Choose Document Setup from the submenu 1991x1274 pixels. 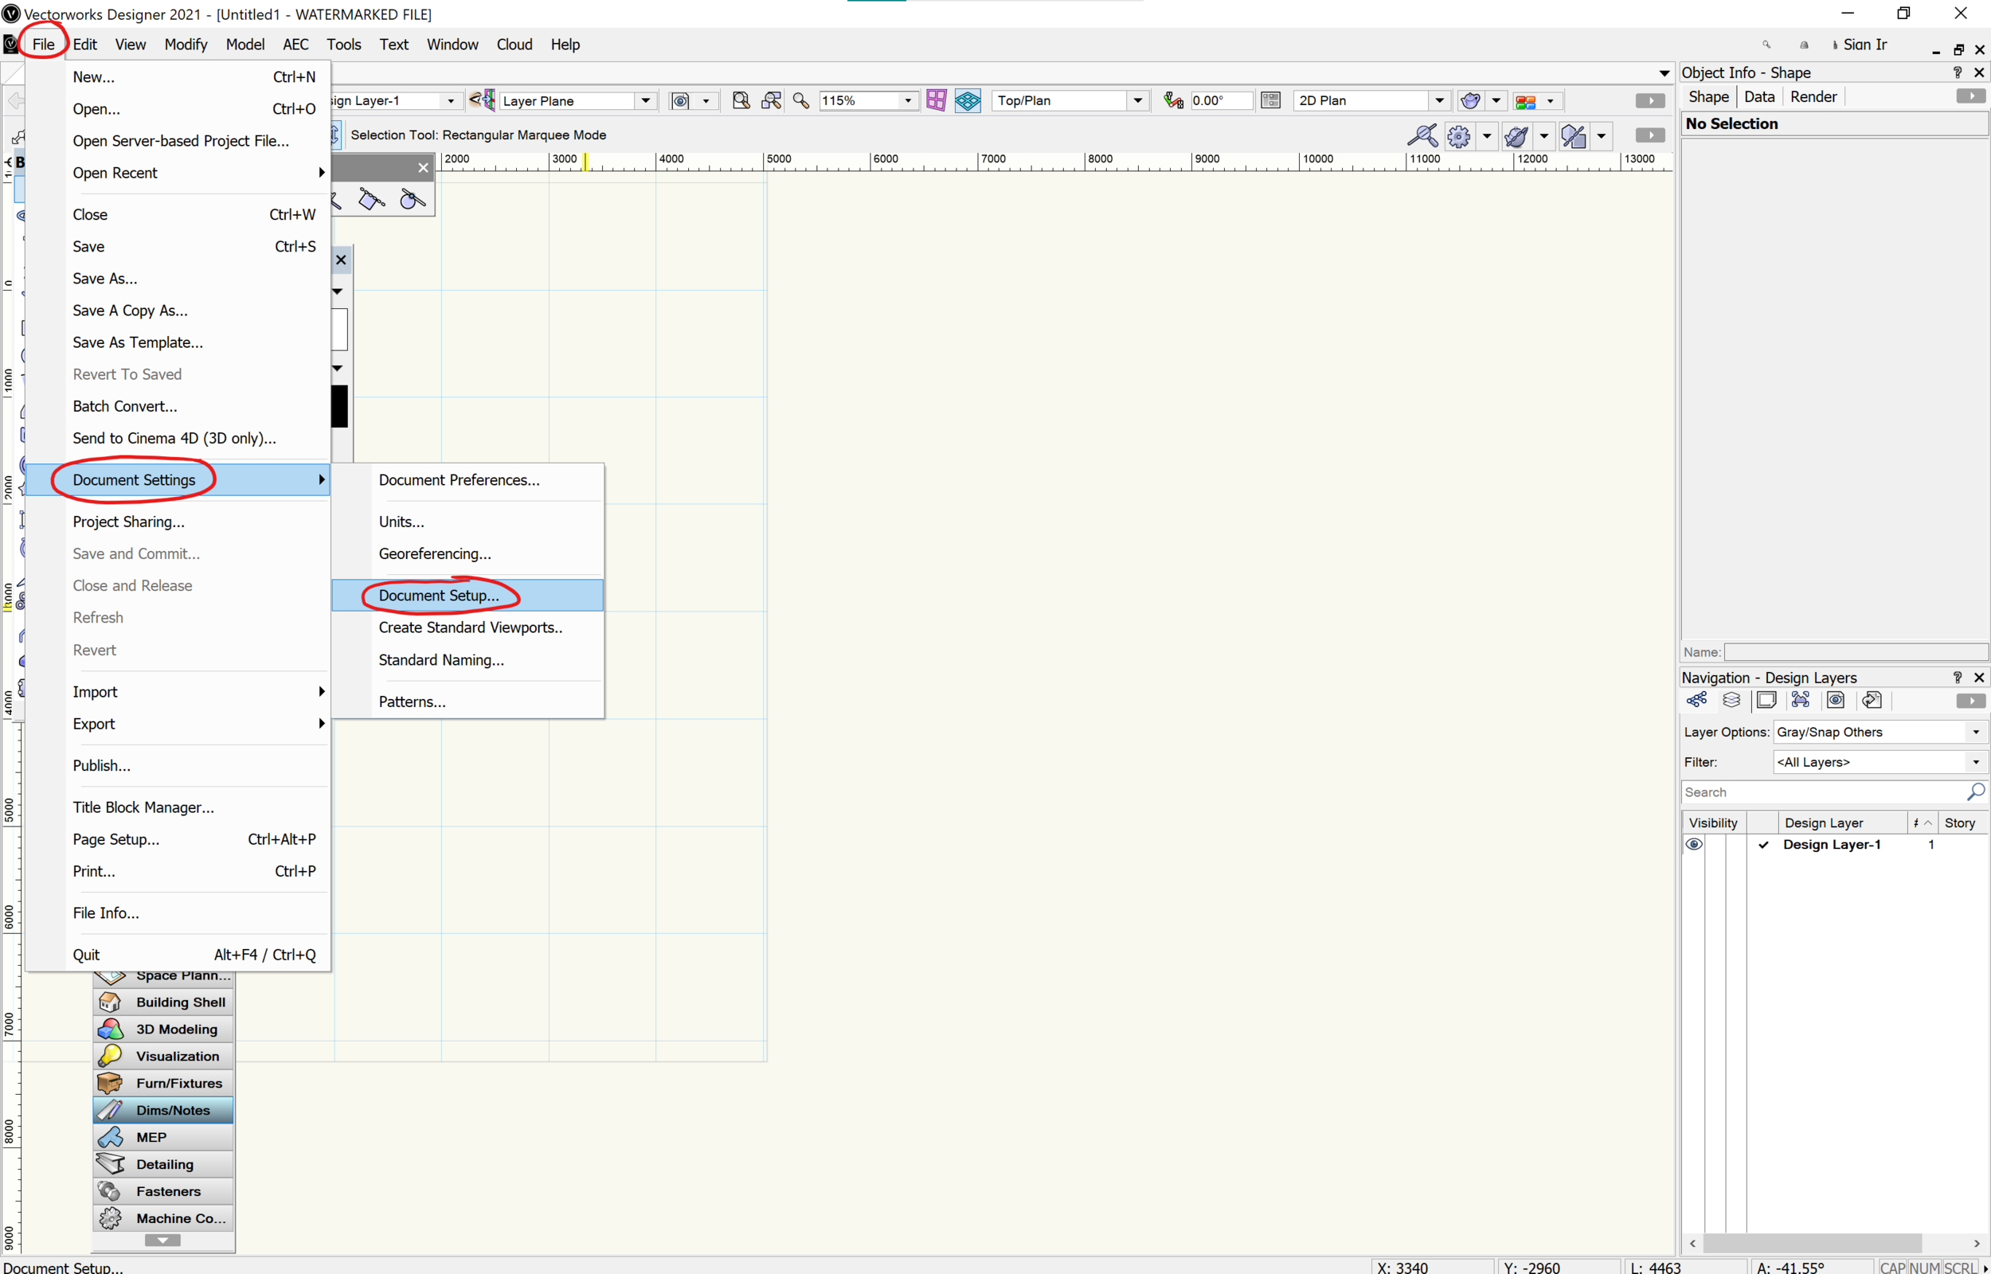click(467, 596)
